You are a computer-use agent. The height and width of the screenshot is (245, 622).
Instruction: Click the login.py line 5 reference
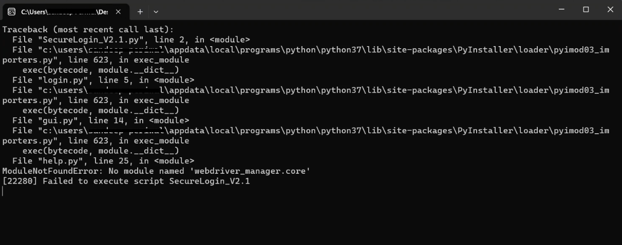(103, 80)
